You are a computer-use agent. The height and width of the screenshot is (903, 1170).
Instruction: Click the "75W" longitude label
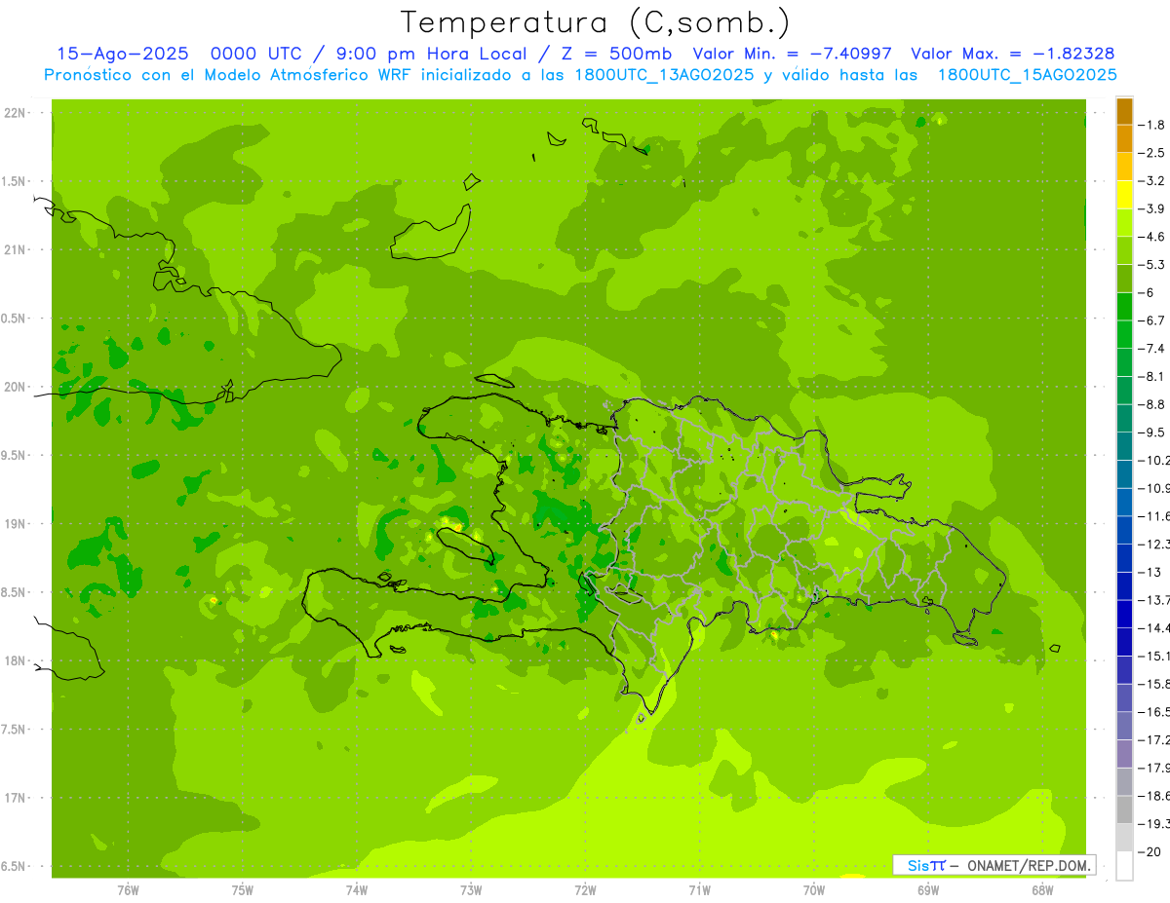(x=243, y=889)
